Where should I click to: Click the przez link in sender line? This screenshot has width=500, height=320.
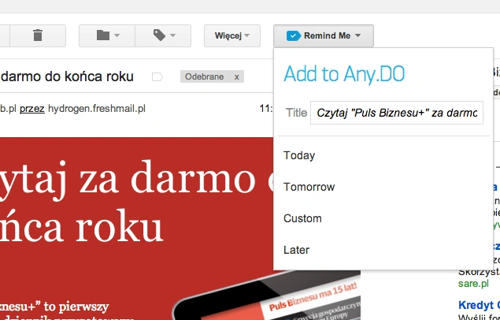click(31, 109)
